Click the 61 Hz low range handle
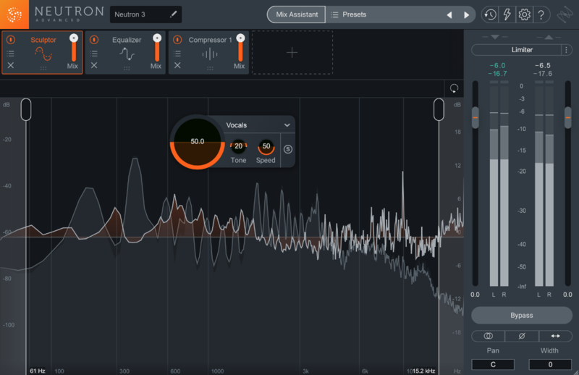The image size is (579, 375). 26,109
